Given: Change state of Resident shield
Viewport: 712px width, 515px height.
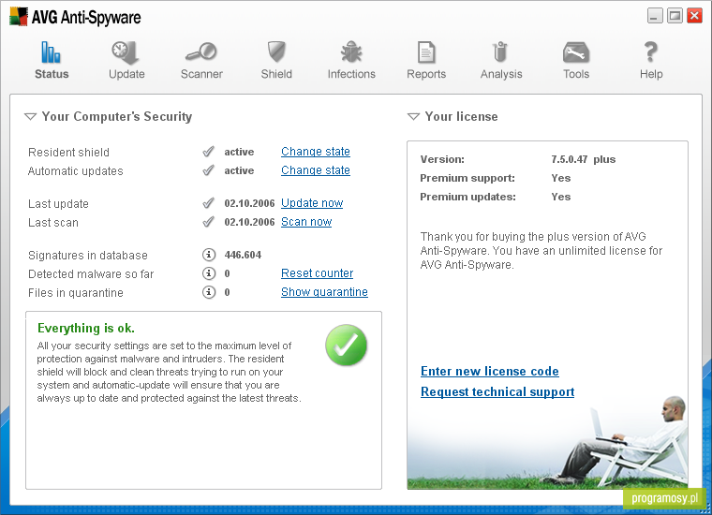Looking at the screenshot, I should coord(315,152).
